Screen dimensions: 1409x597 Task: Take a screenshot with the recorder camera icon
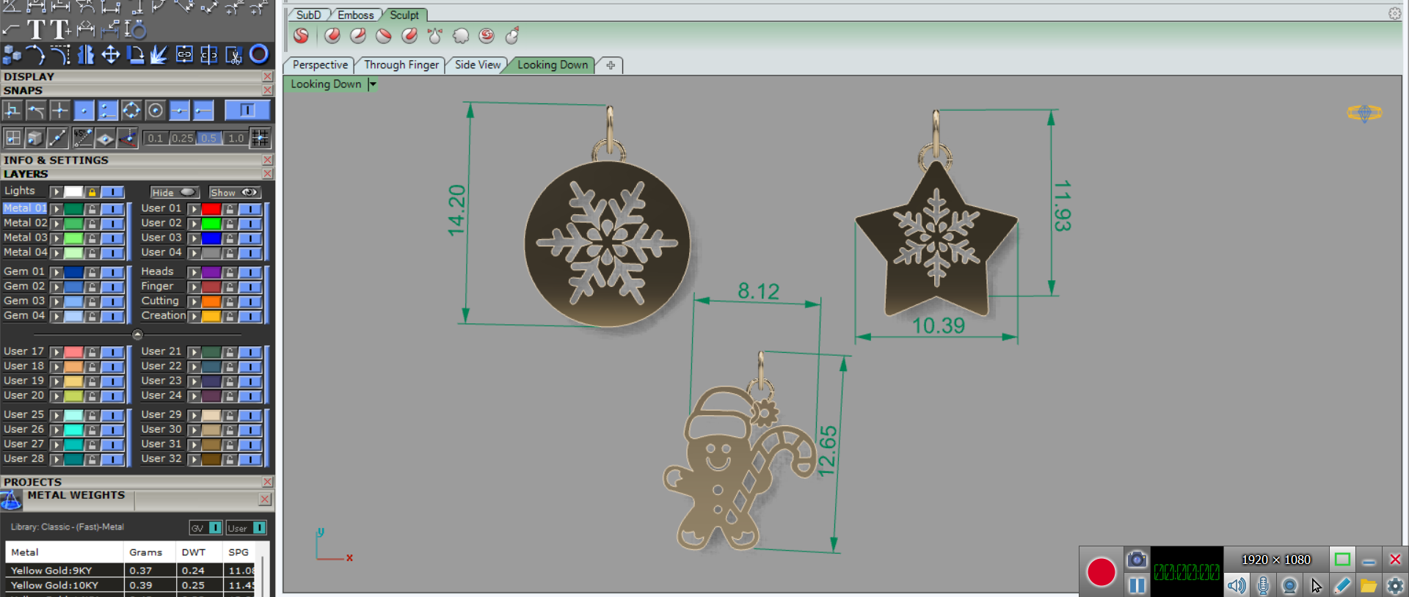[x=1137, y=560]
